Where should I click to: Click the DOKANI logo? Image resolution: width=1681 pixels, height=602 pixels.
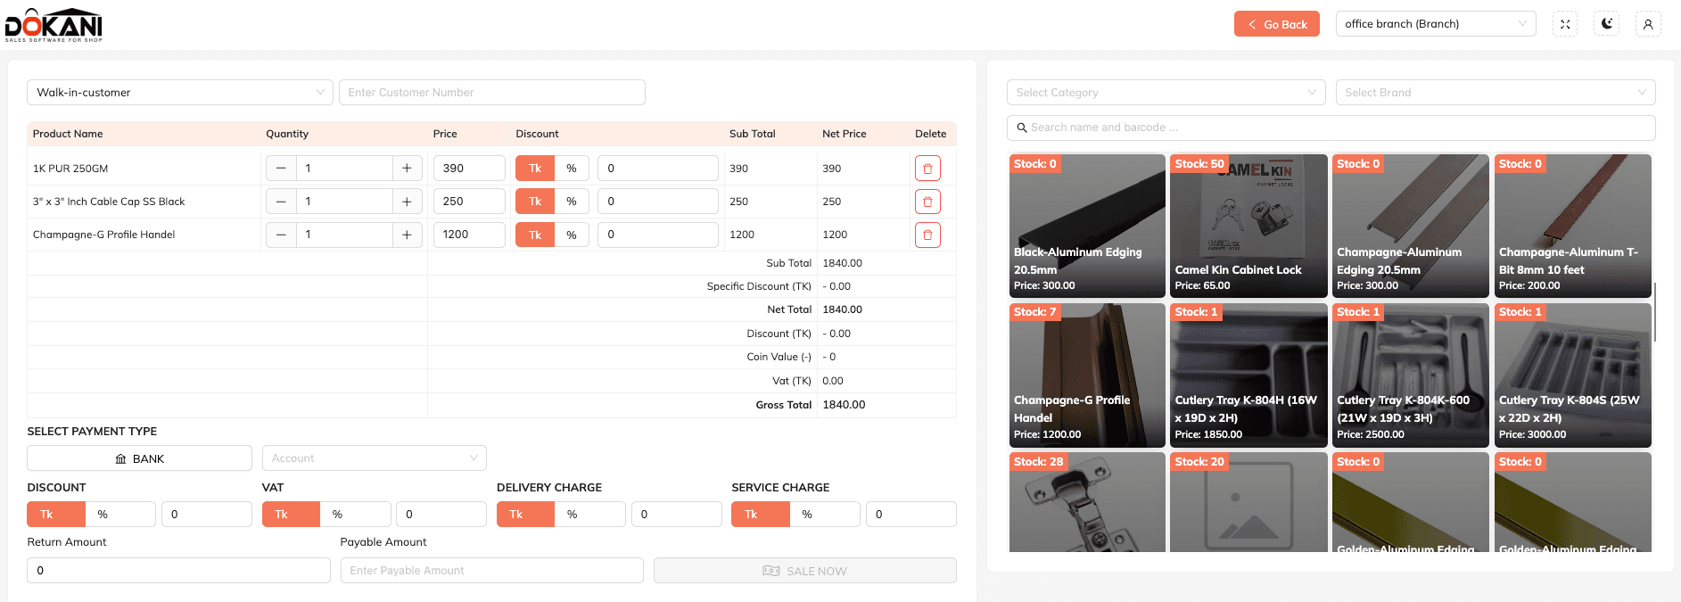point(54,25)
